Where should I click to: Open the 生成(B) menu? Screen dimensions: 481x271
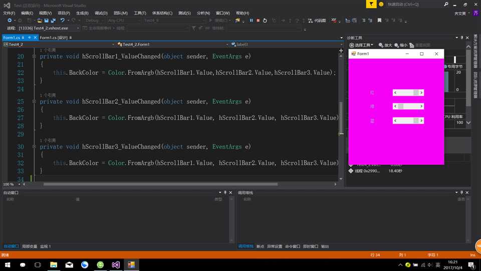click(82, 13)
